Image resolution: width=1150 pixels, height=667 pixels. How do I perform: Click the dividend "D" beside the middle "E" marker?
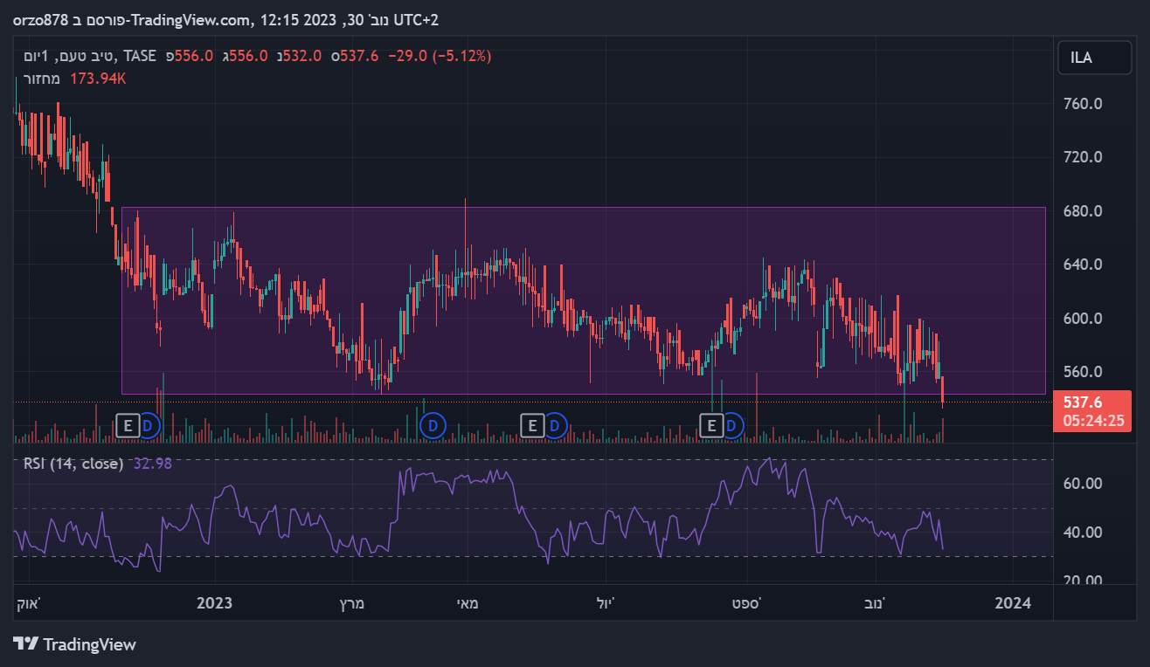(555, 426)
